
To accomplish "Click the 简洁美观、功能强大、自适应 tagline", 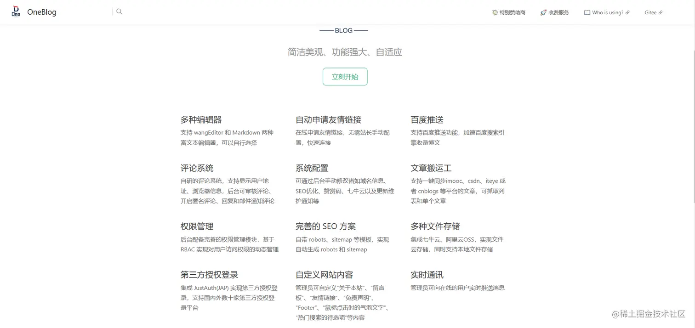I will [345, 52].
